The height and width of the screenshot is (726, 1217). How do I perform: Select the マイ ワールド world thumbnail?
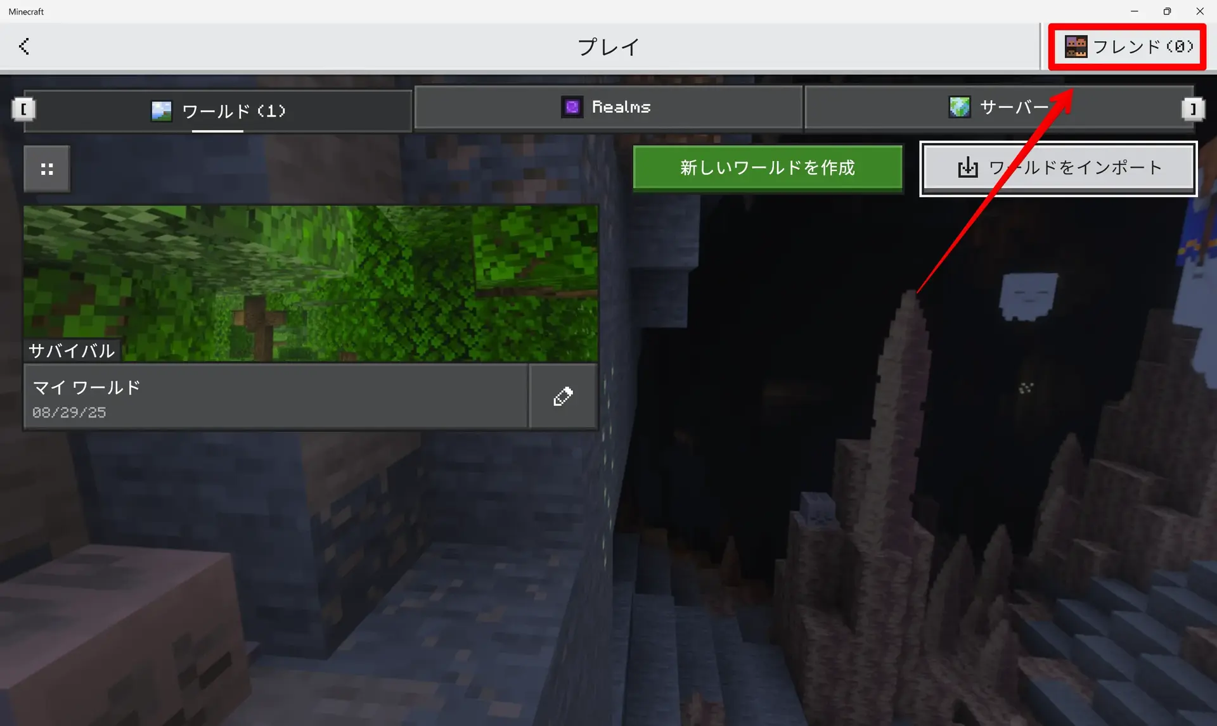click(x=311, y=283)
